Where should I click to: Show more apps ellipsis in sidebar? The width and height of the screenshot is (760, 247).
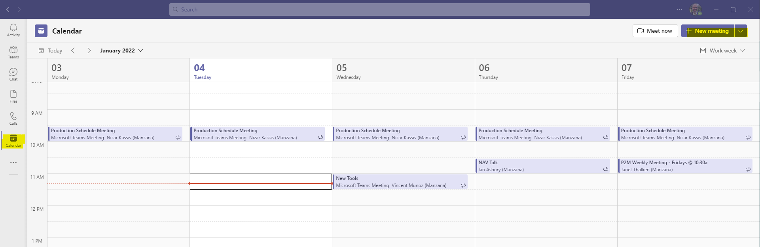click(13, 163)
